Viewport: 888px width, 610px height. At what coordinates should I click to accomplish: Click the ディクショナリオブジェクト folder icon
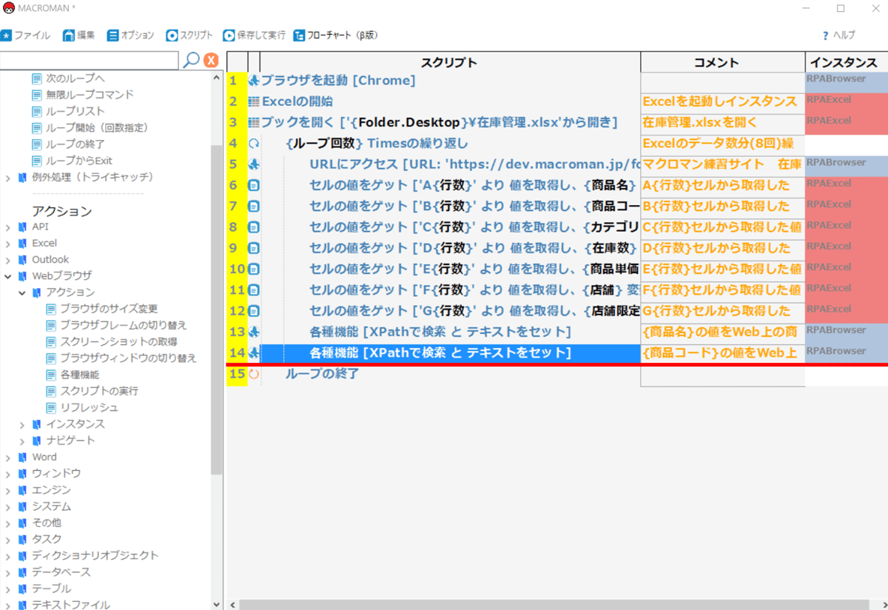pos(22,556)
